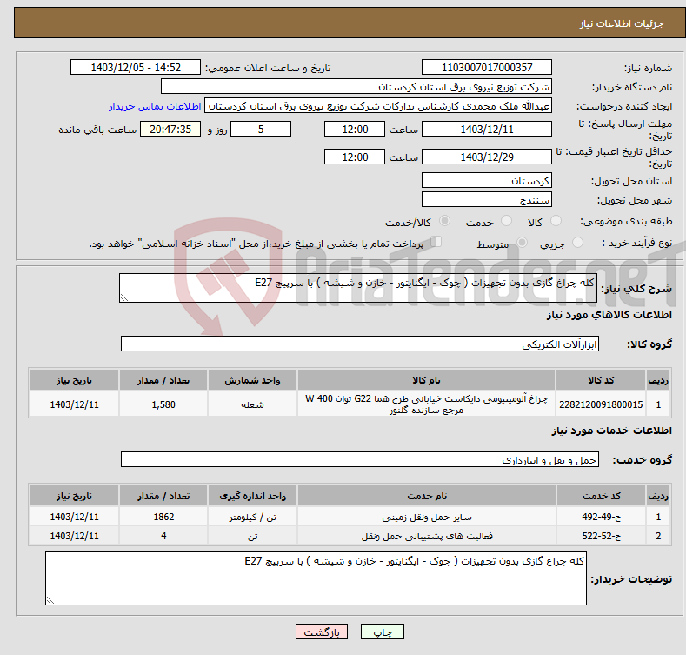Toggle the اسناد خزانه اسلامی payment checkbox
This screenshot has height=655, width=686.
pos(436,241)
